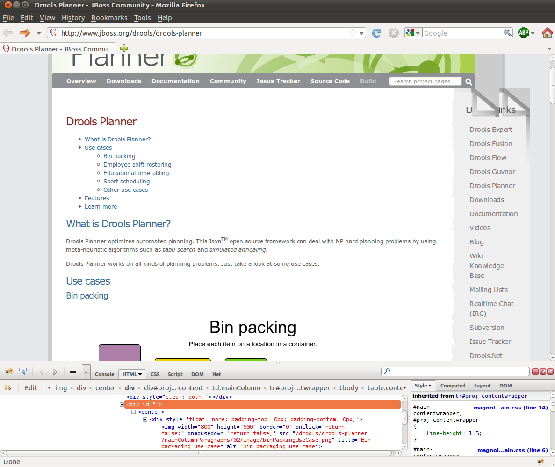Toggle the HTML break-on-mutate icon

[x=8, y=387]
